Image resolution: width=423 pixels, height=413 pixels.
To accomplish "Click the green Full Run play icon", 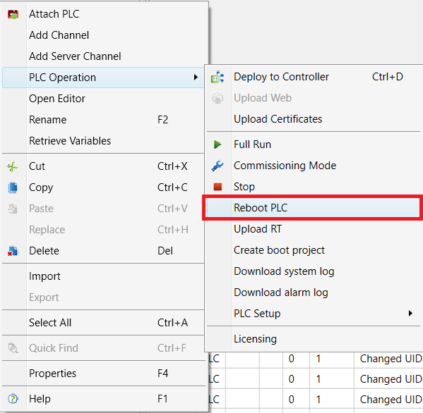I will (218, 144).
